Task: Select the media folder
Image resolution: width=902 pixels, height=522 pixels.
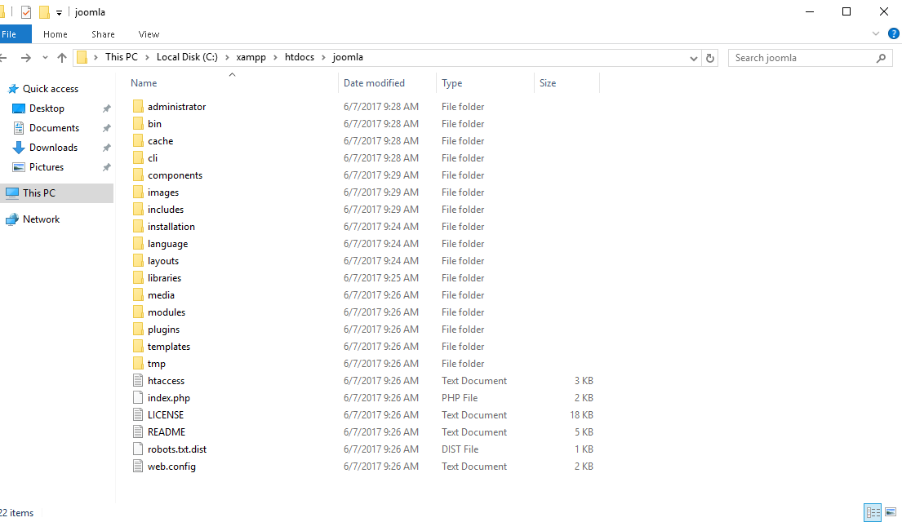Action: pos(161,295)
